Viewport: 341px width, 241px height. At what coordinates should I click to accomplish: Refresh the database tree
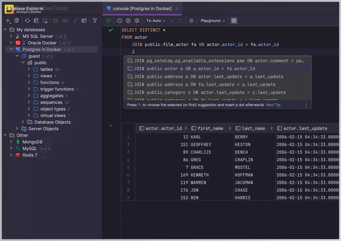pyautogui.click(x=28, y=21)
